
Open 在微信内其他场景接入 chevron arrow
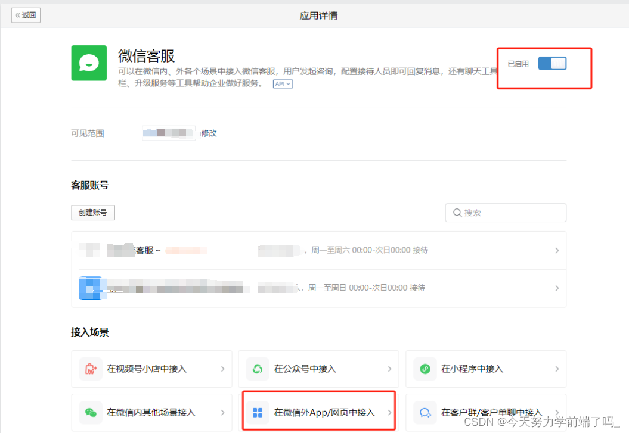coord(222,413)
